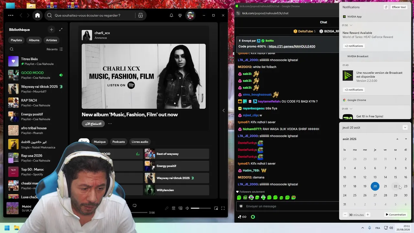This screenshot has width=414, height=233.
Task: Open afro tribal house playlist
Action: pyautogui.click(x=36, y=130)
